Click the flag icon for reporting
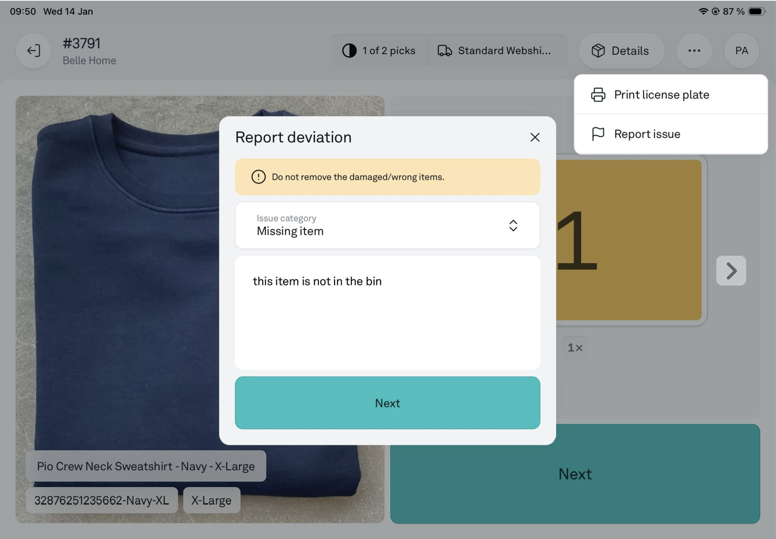Image resolution: width=776 pixels, height=539 pixels. [598, 134]
